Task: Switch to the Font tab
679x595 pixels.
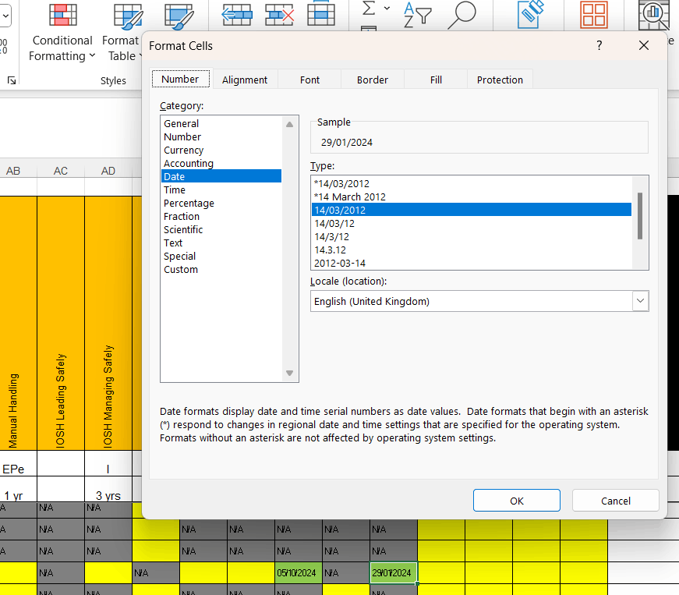Action: coord(309,80)
